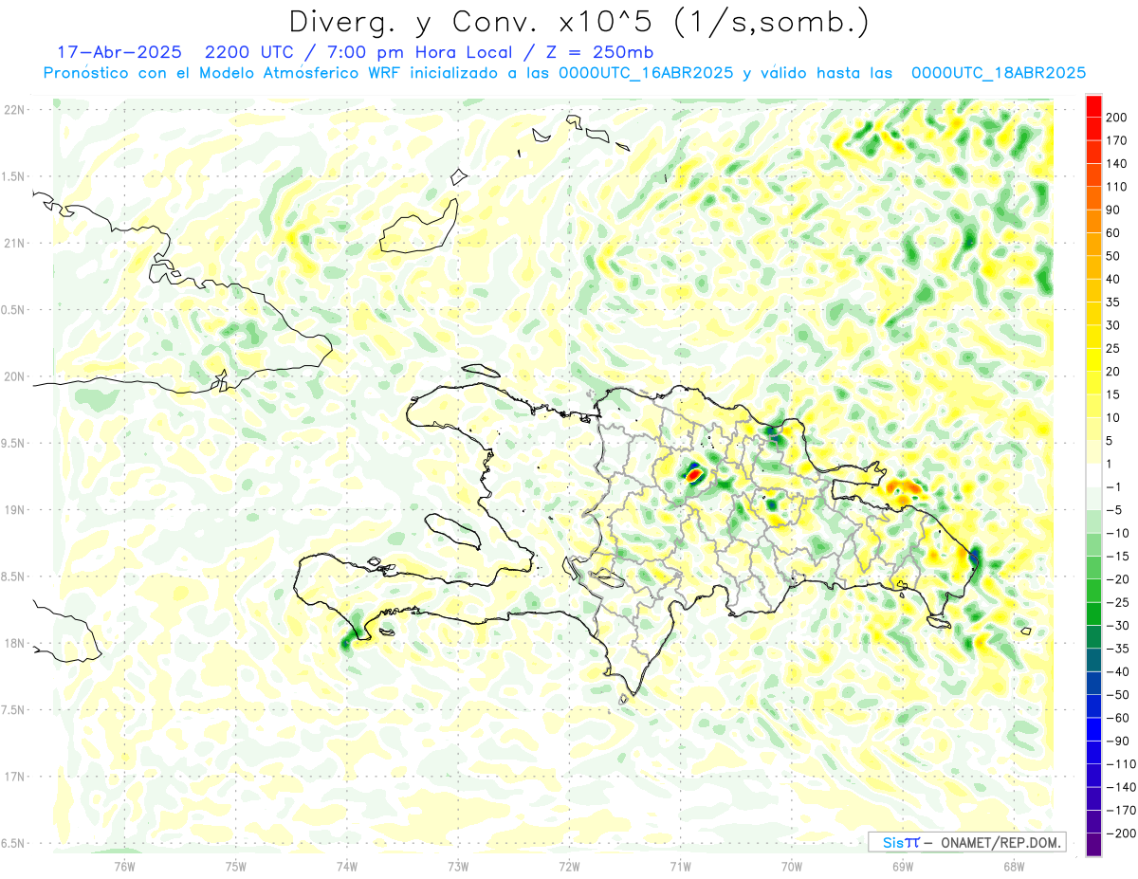
Task: Click the '-5' value on the color scale
Action: click(1114, 510)
